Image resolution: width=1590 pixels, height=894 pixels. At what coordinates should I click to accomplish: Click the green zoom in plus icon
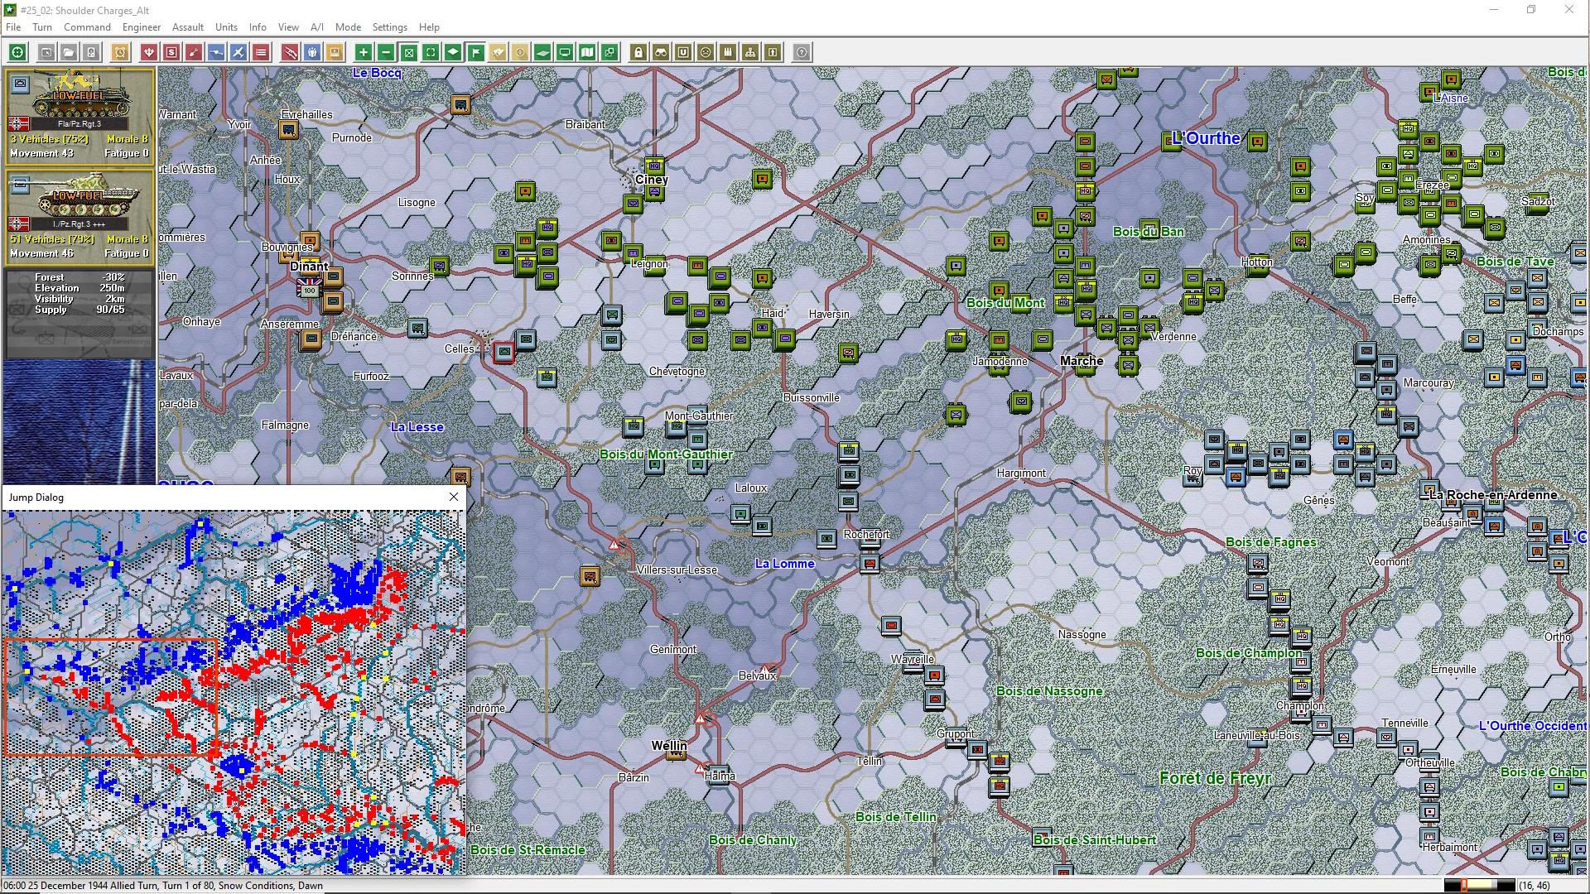pyautogui.click(x=363, y=52)
